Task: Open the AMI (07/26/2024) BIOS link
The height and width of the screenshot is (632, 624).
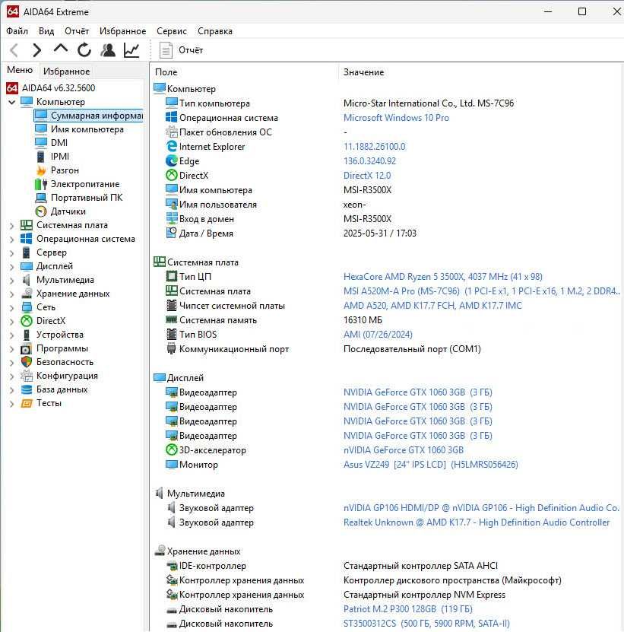Action: click(x=378, y=335)
